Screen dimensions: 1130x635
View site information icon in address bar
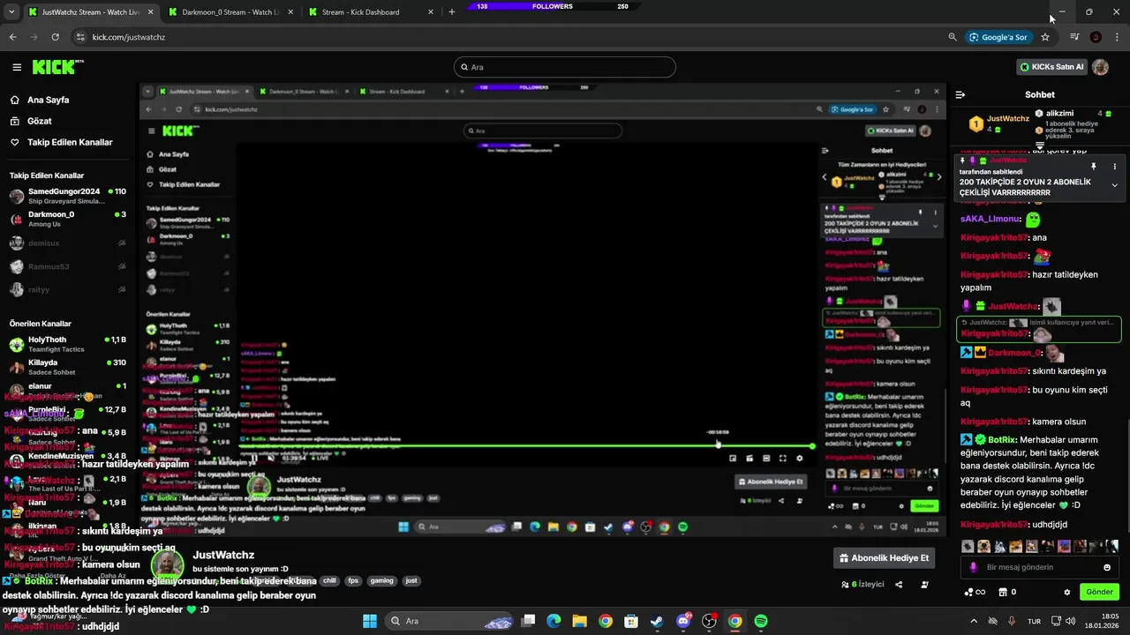pyautogui.click(x=80, y=37)
